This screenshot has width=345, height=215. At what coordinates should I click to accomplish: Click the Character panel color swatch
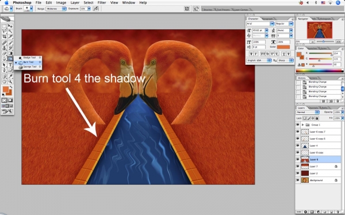coord(283,47)
